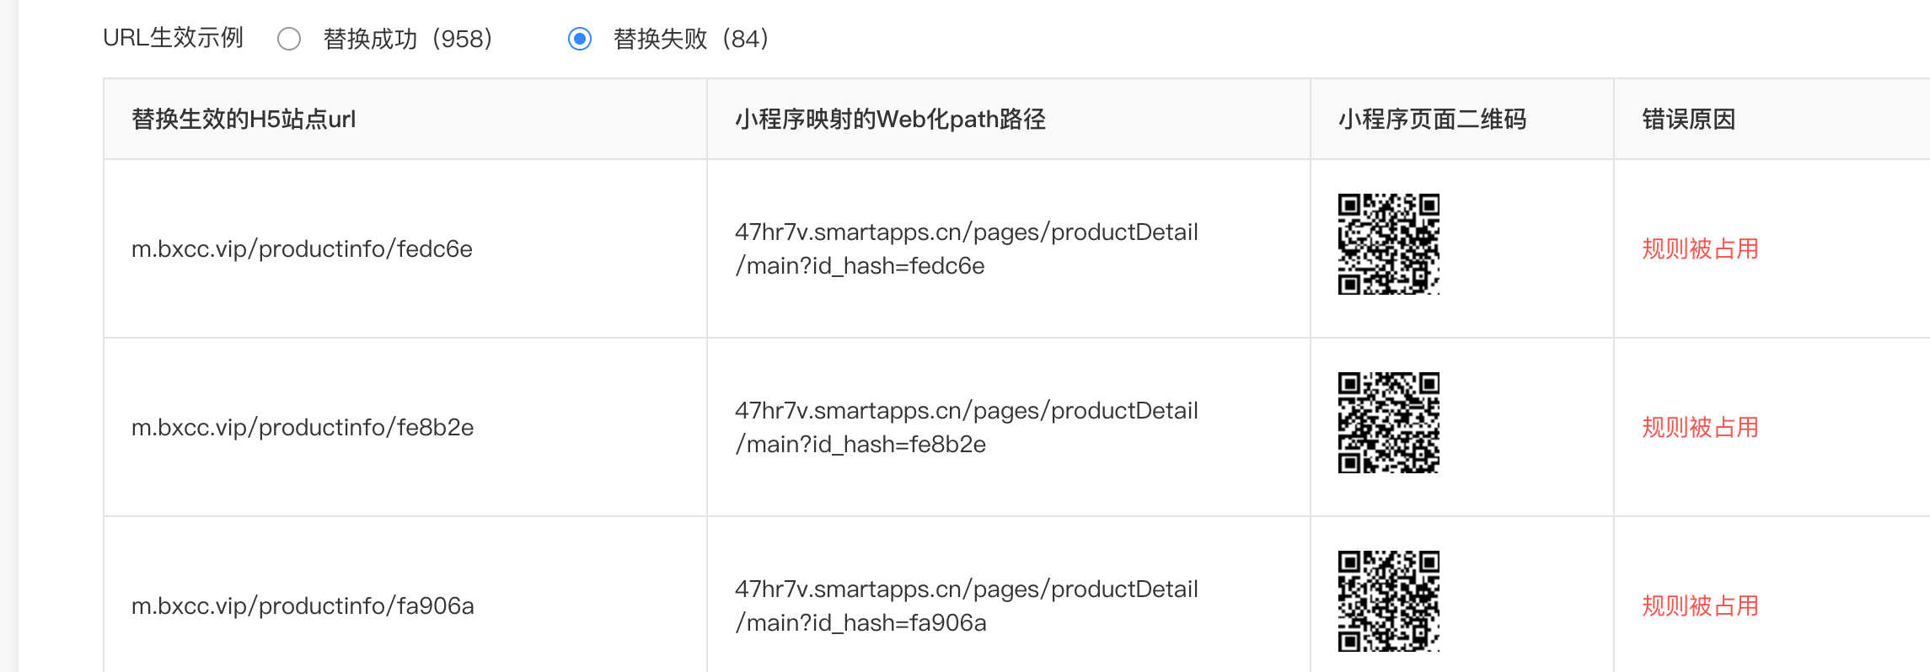The image size is (1930, 672).
Task: Click the 替换失败 (84) label text
Action: click(x=691, y=39)
